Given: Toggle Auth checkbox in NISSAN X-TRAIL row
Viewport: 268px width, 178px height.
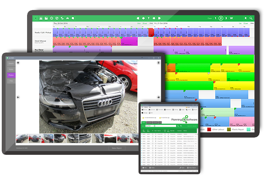Looking at the screenshot, I should (156, 141).
